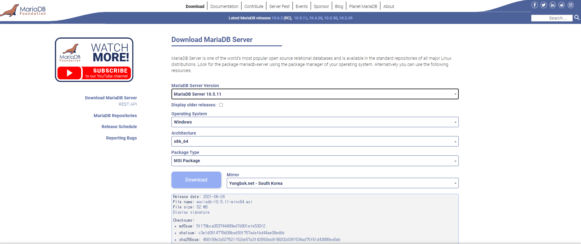
Task: Open the Events menu item
Action: pyautogui.click(x=302, y=6)
